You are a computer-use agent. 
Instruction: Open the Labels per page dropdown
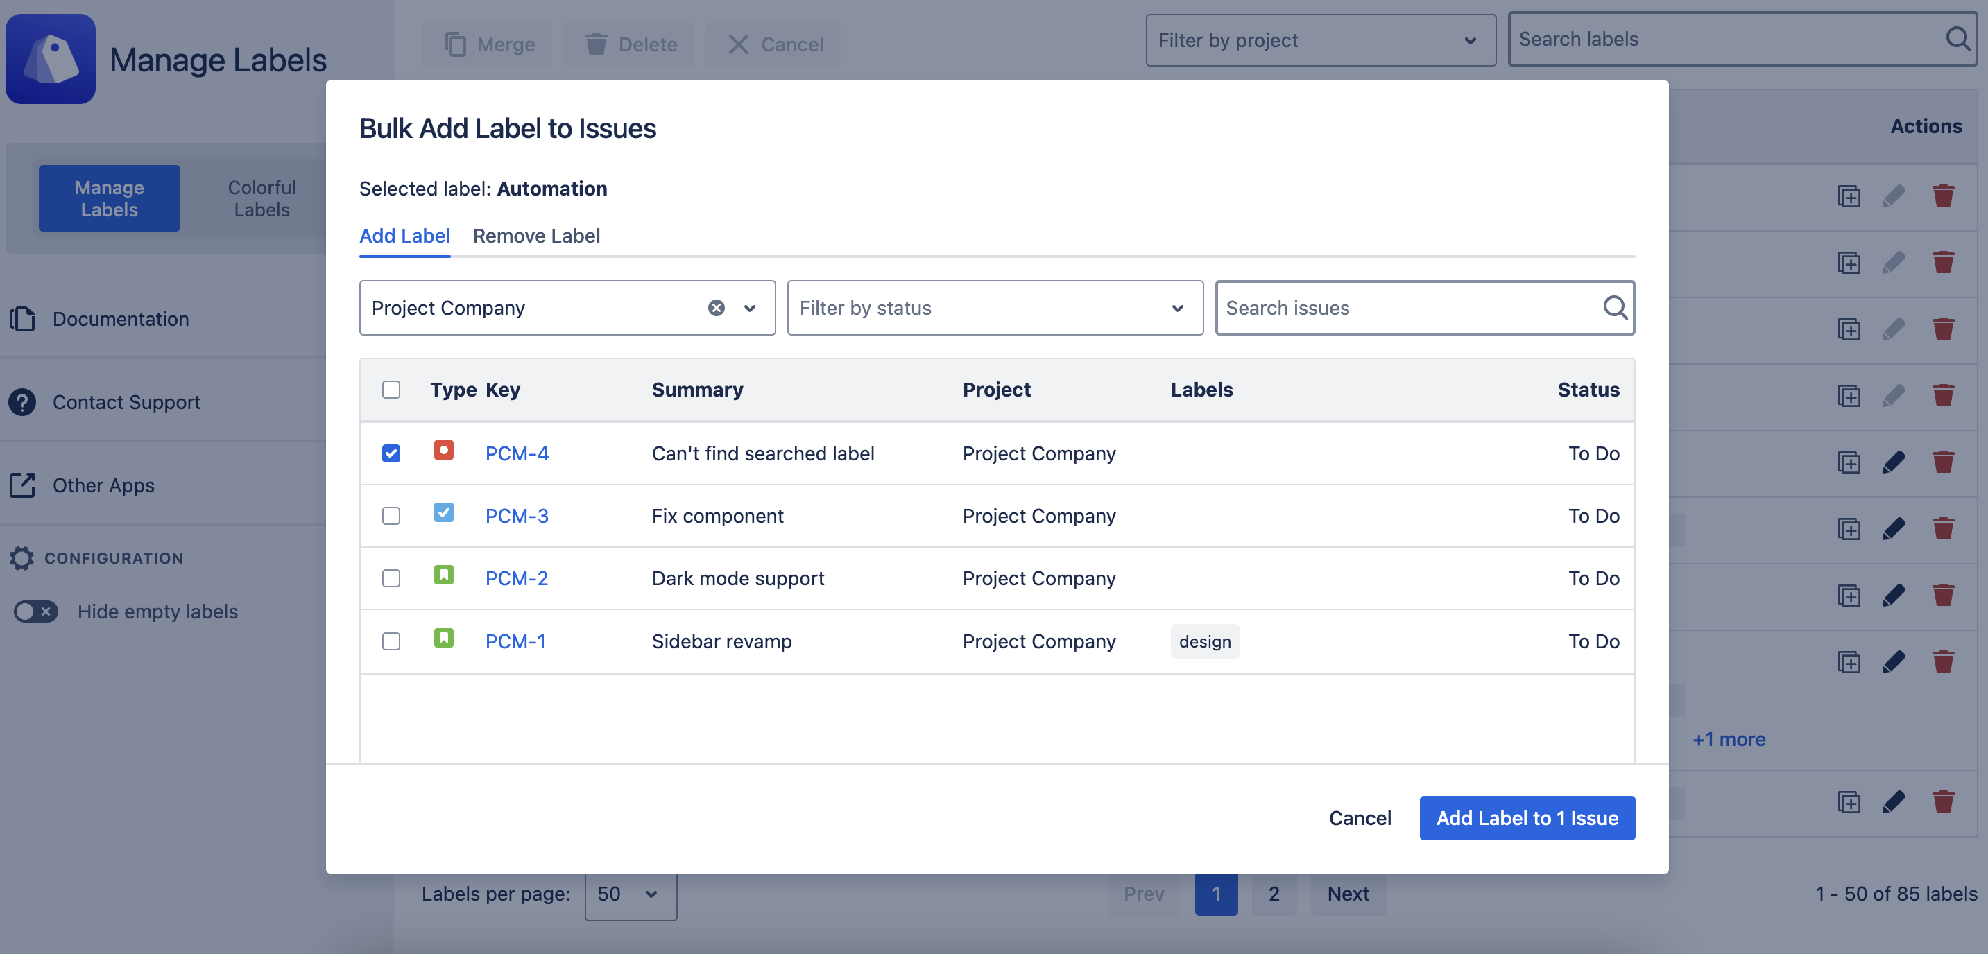click(x=630, y=894)
